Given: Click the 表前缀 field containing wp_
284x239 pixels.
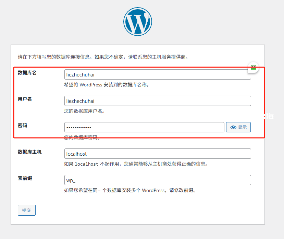Looking at the screenshot, I should pos(157,180).
